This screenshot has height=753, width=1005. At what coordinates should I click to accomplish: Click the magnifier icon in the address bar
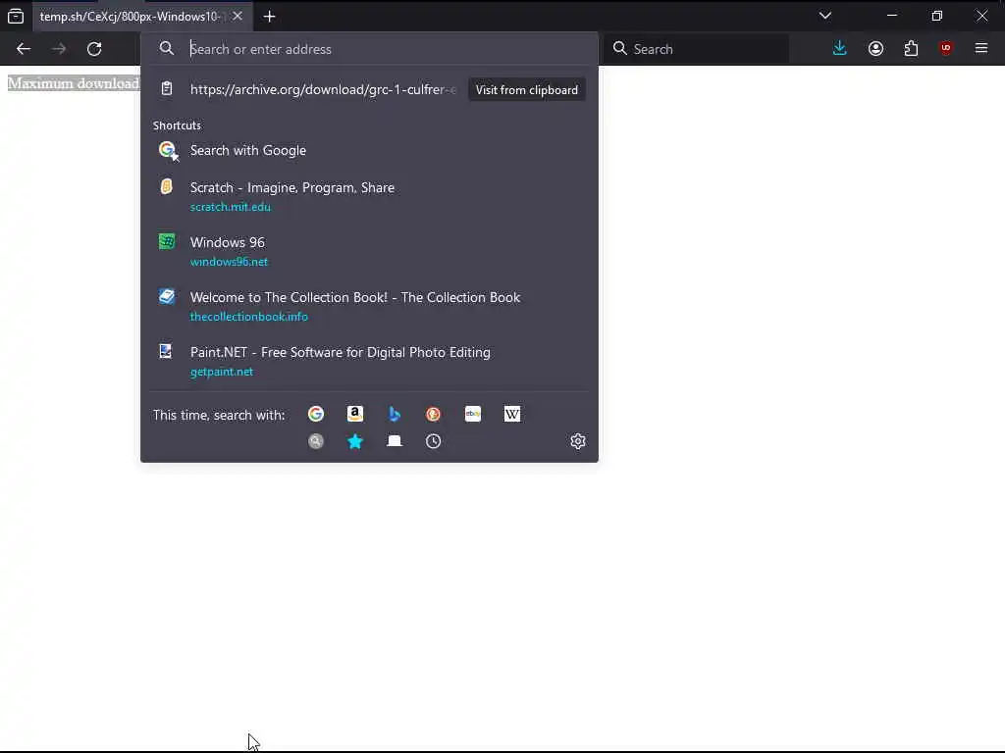pyautogui.click(x=167, y=49)
